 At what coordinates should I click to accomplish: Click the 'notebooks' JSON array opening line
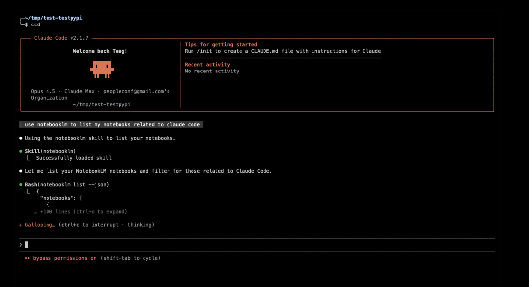61,198
